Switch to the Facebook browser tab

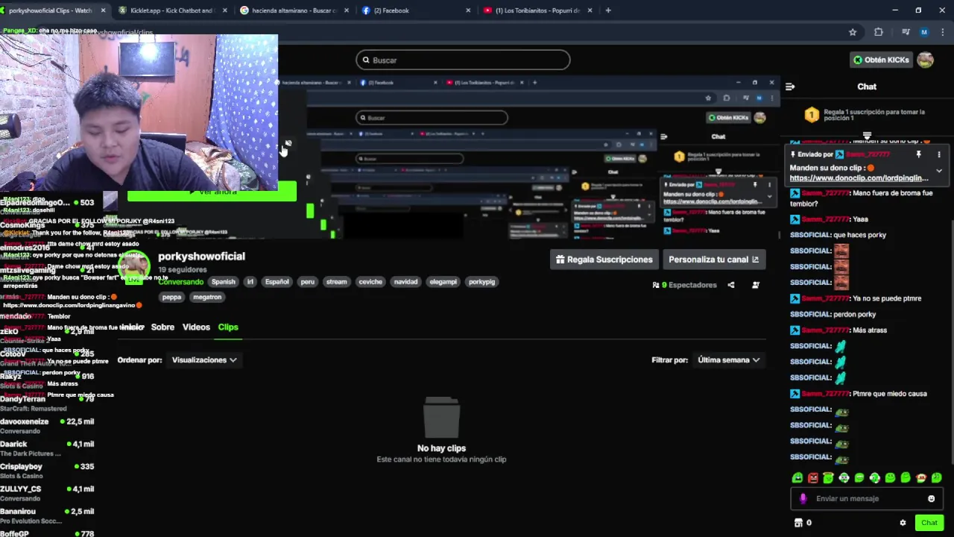coord(415,10)
